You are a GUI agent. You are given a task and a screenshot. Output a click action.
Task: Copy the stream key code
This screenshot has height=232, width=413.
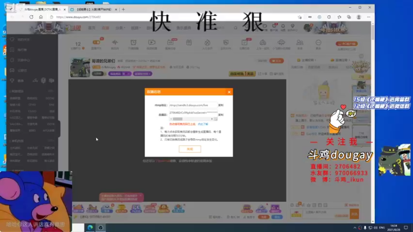pyautogui.click(x=221, y=114)
